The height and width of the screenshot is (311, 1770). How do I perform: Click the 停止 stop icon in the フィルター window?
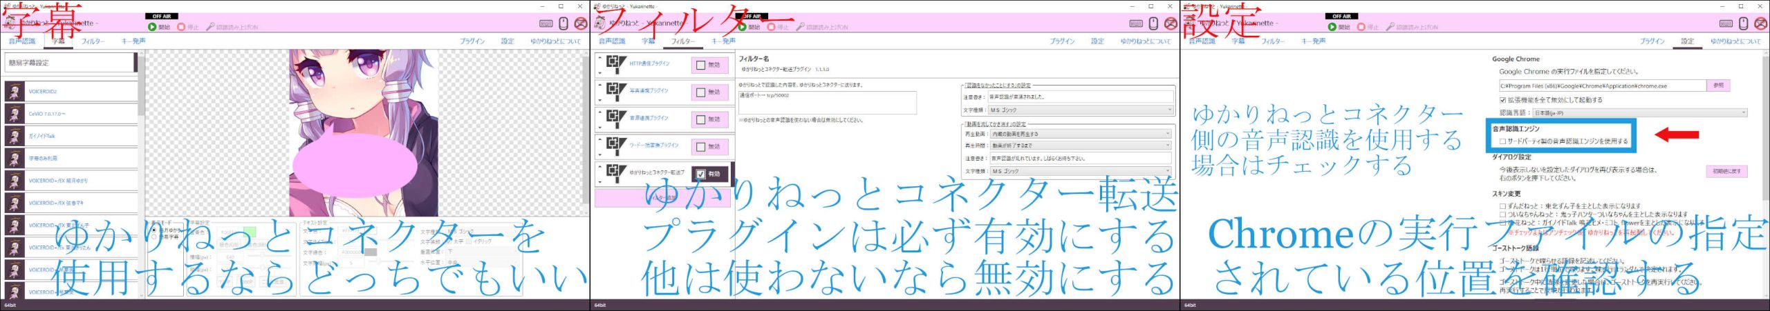772,27
